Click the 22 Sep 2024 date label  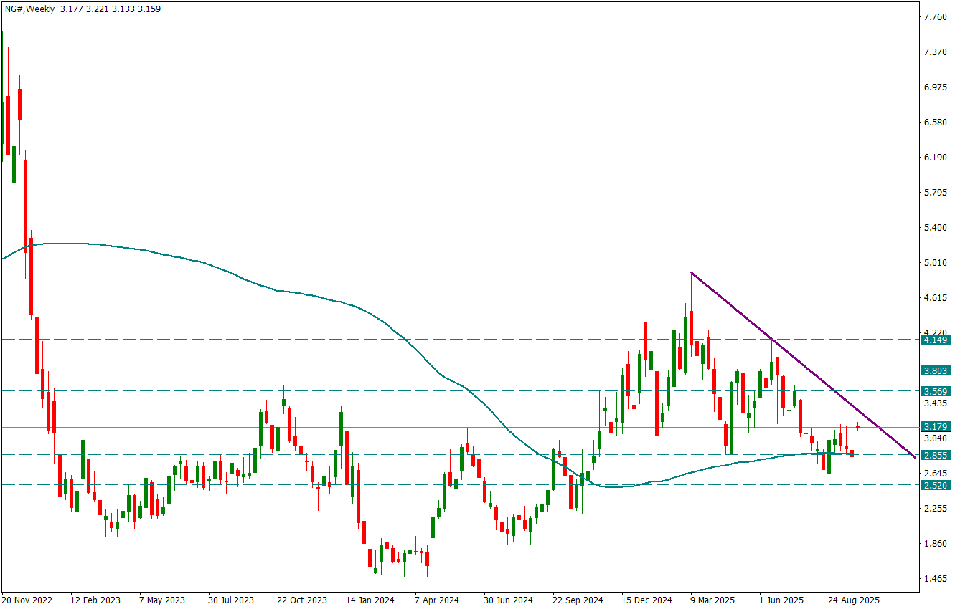[578, 600]
